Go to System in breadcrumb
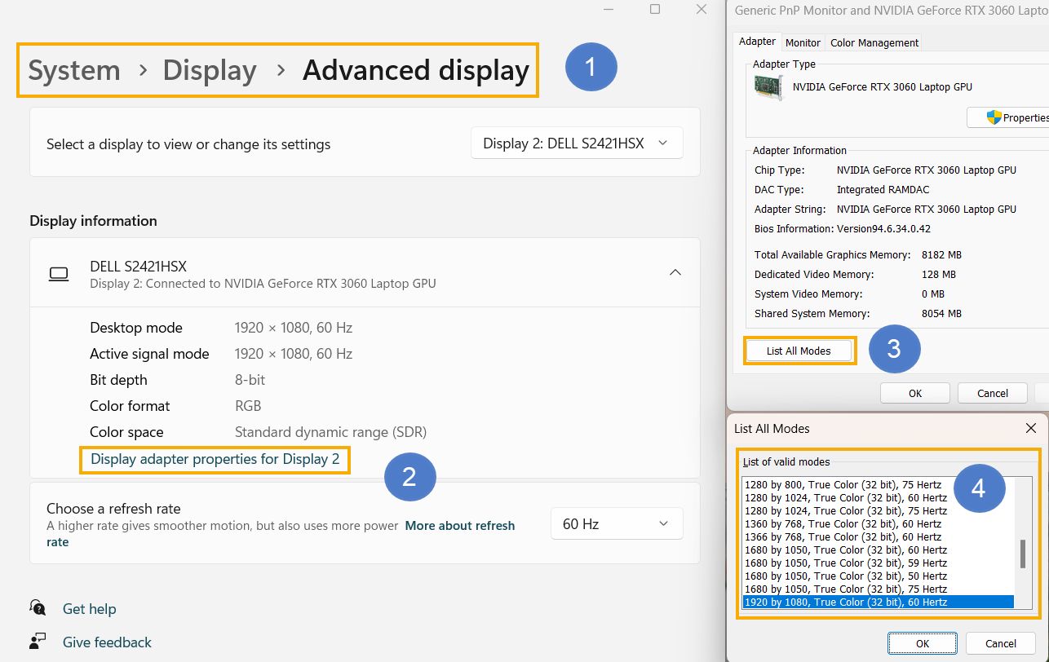1049x662 pixels. pyautogui.click(x=74, y=70)
